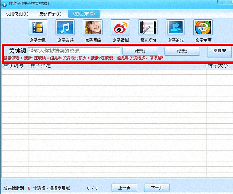Go to previous page with 上一页
Screen dimensions: 233x194
[x=124, y=188]
